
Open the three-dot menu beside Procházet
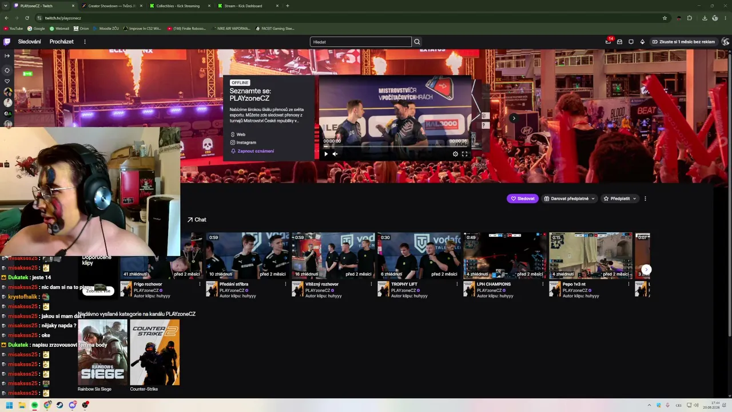point(85,42)
